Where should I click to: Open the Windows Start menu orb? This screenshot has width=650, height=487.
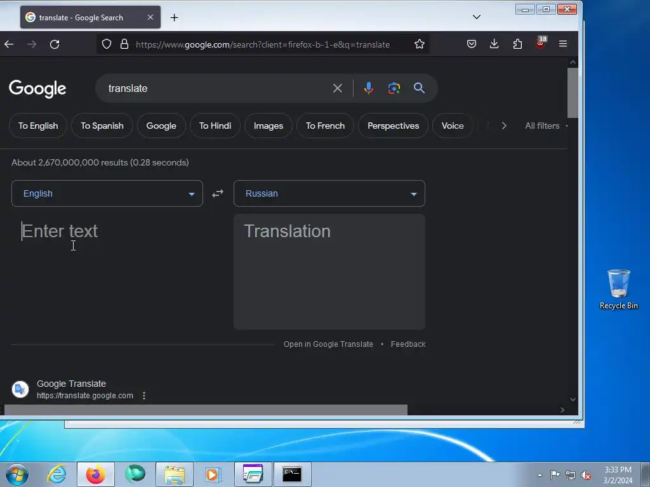(17, 474)
